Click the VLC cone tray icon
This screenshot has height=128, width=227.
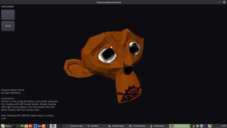click(194, 126)
